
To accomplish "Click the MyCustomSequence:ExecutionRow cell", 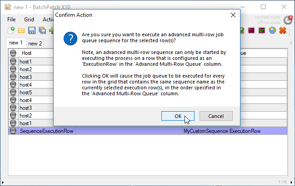I will pyautogui.click(x=222, y=131).
